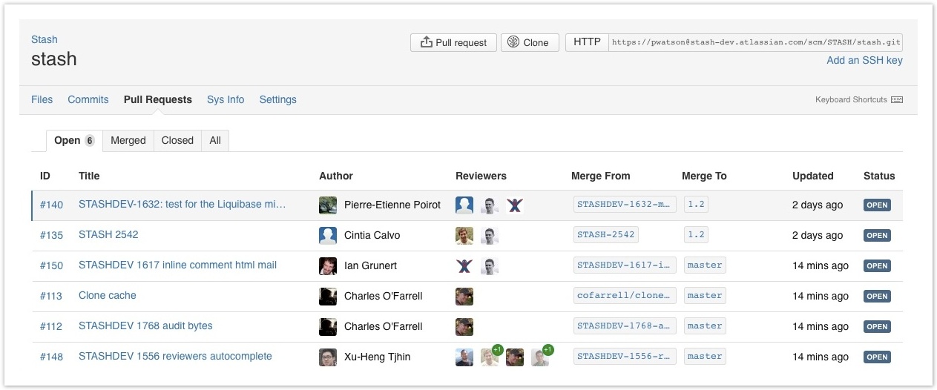The height and width of the screenshot is (390, 937).
Task: Show All pull requests filter
Action: [x=215, y=140]
